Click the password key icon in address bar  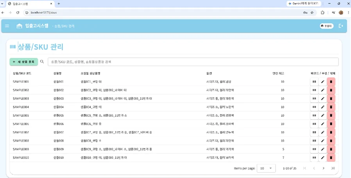tap(305, 13)
